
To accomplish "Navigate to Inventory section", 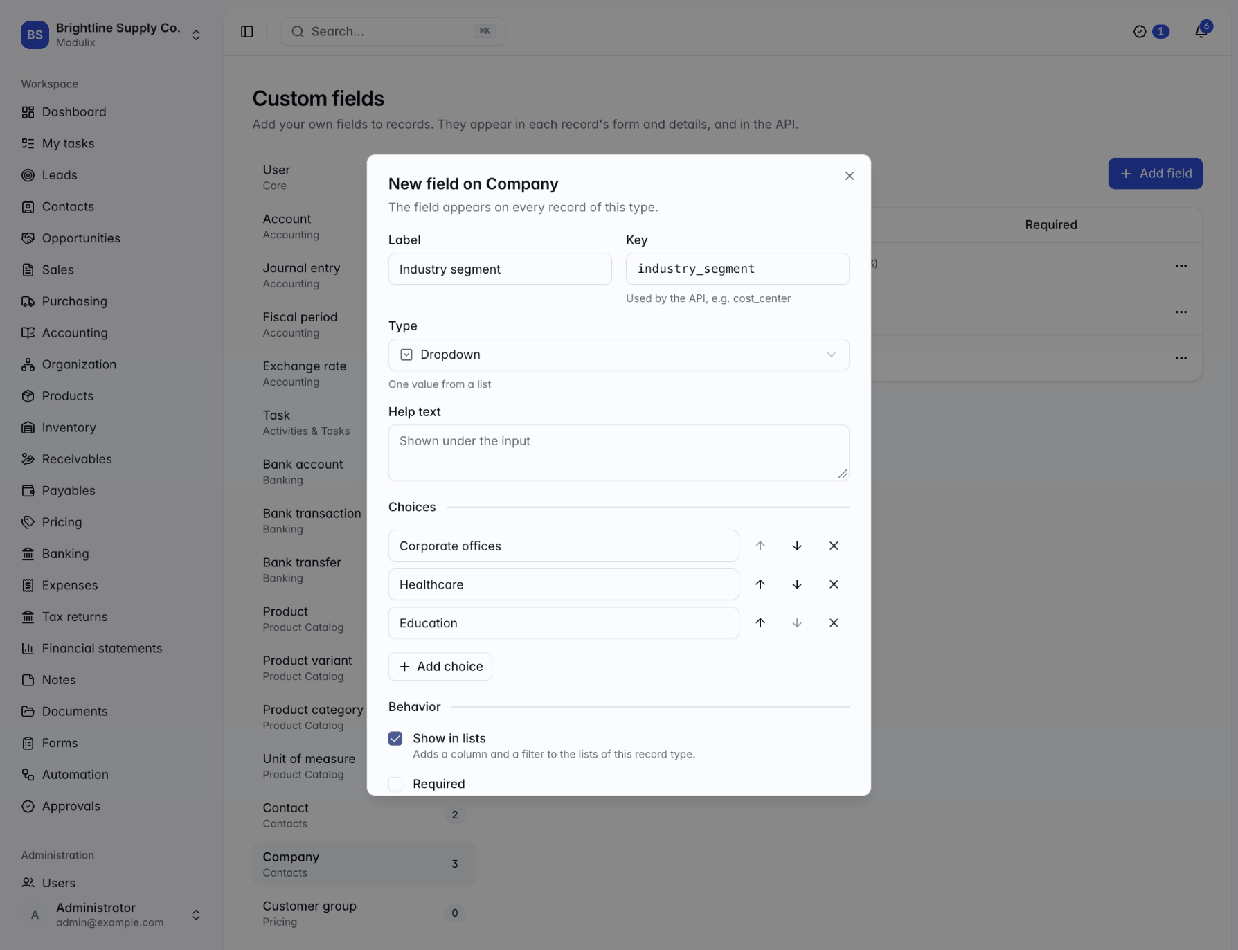I will coord(69,428).
